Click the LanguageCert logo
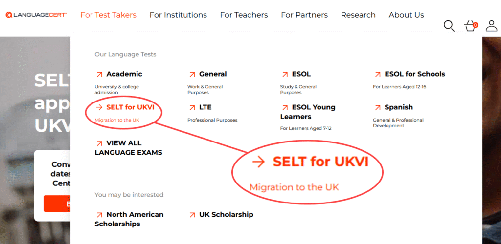 coord(36,15)
